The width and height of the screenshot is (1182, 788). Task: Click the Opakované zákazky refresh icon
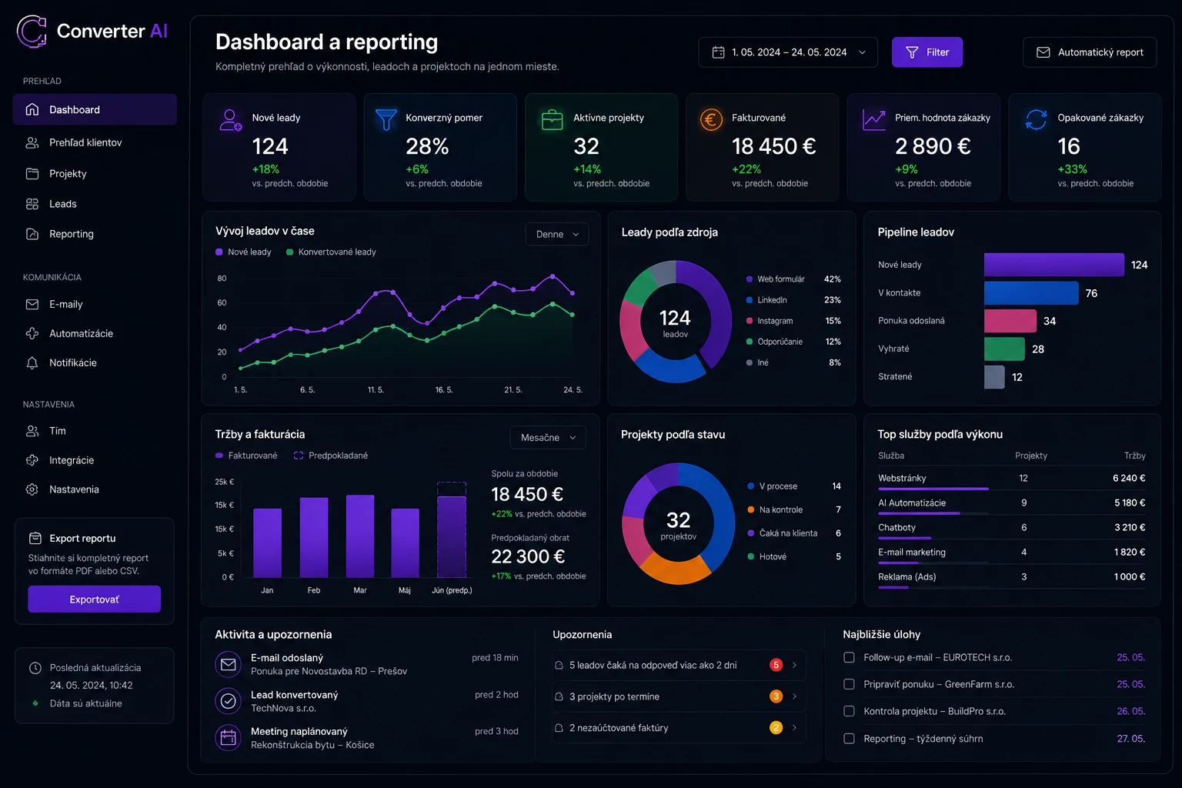(1037, 119)
